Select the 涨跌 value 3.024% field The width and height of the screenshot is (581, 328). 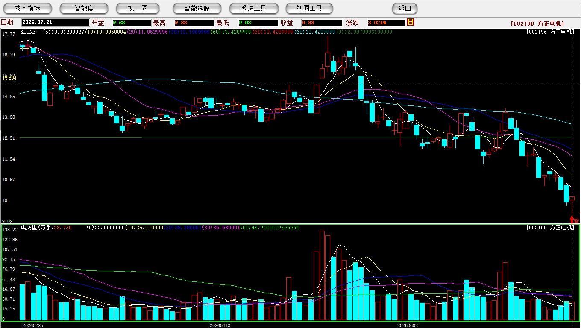[386, 23]
